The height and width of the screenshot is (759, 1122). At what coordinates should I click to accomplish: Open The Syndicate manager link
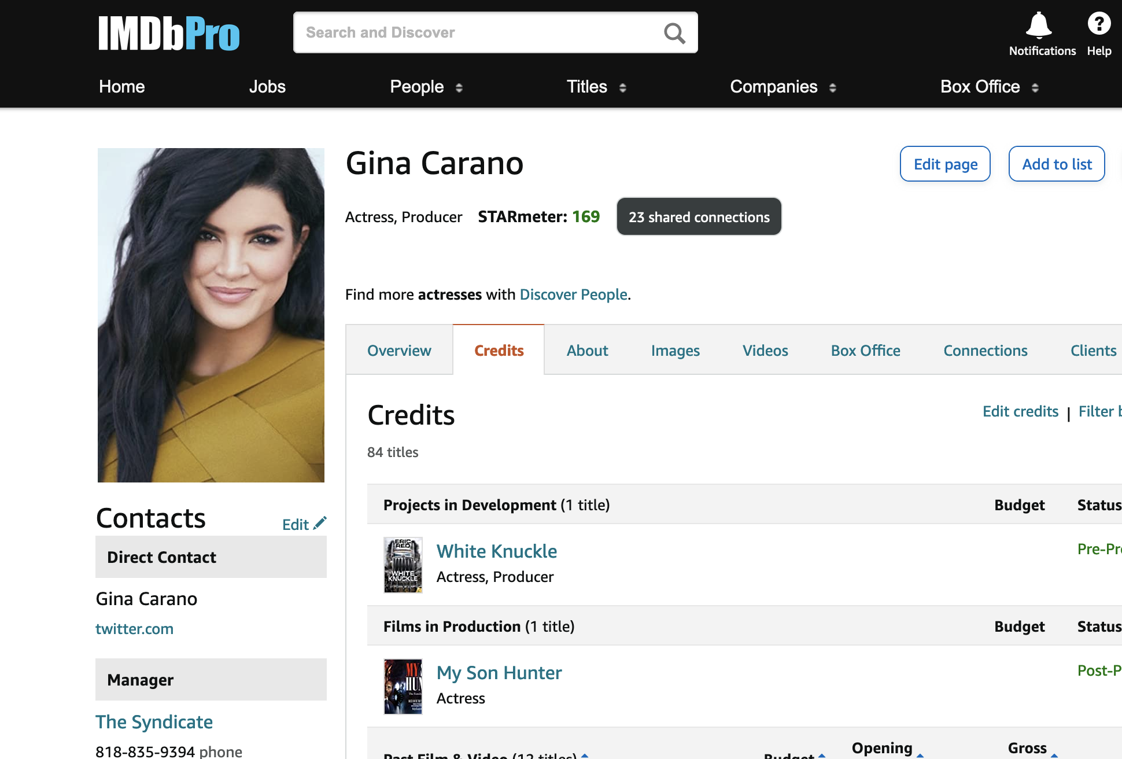point(154,721)
